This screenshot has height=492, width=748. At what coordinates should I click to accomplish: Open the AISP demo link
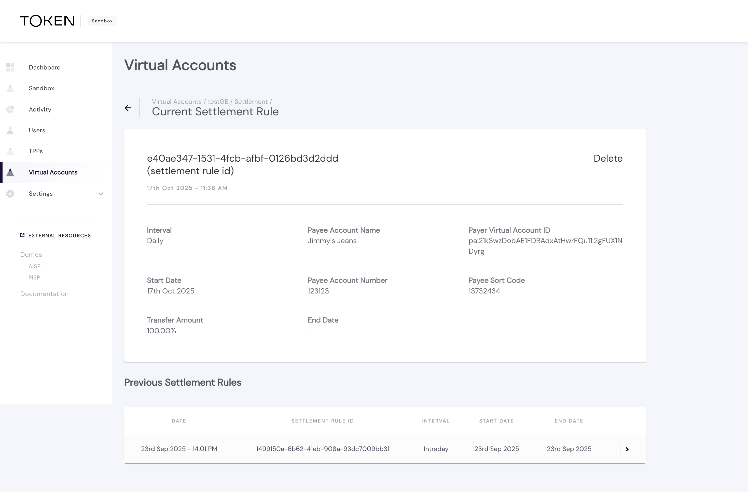coord(35,266)
